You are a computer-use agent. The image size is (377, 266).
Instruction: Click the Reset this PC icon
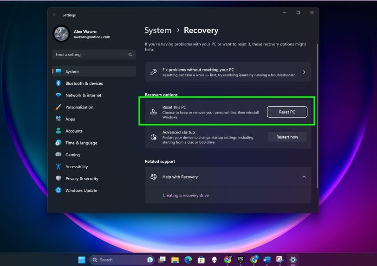[154, 112]
